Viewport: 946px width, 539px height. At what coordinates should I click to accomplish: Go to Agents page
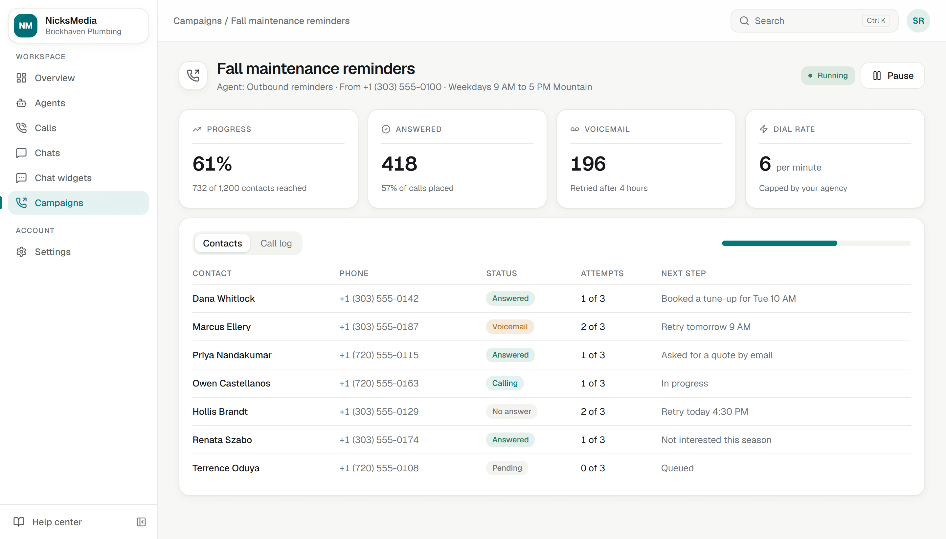pos(79,103)
